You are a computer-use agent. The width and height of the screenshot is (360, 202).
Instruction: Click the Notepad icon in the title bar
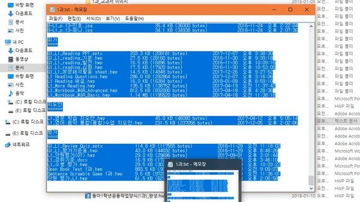[x=52, y=10]
